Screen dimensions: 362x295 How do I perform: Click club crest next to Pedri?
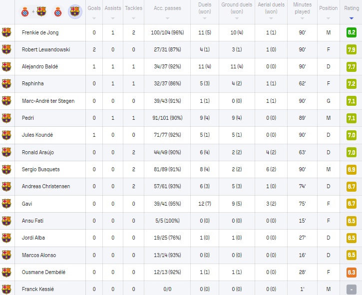pyautogui.click(x=6, y=118)
